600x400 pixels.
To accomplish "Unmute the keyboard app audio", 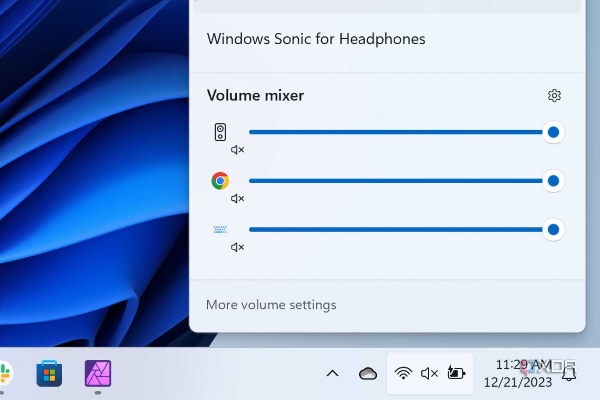I will [x=237, y=247].
